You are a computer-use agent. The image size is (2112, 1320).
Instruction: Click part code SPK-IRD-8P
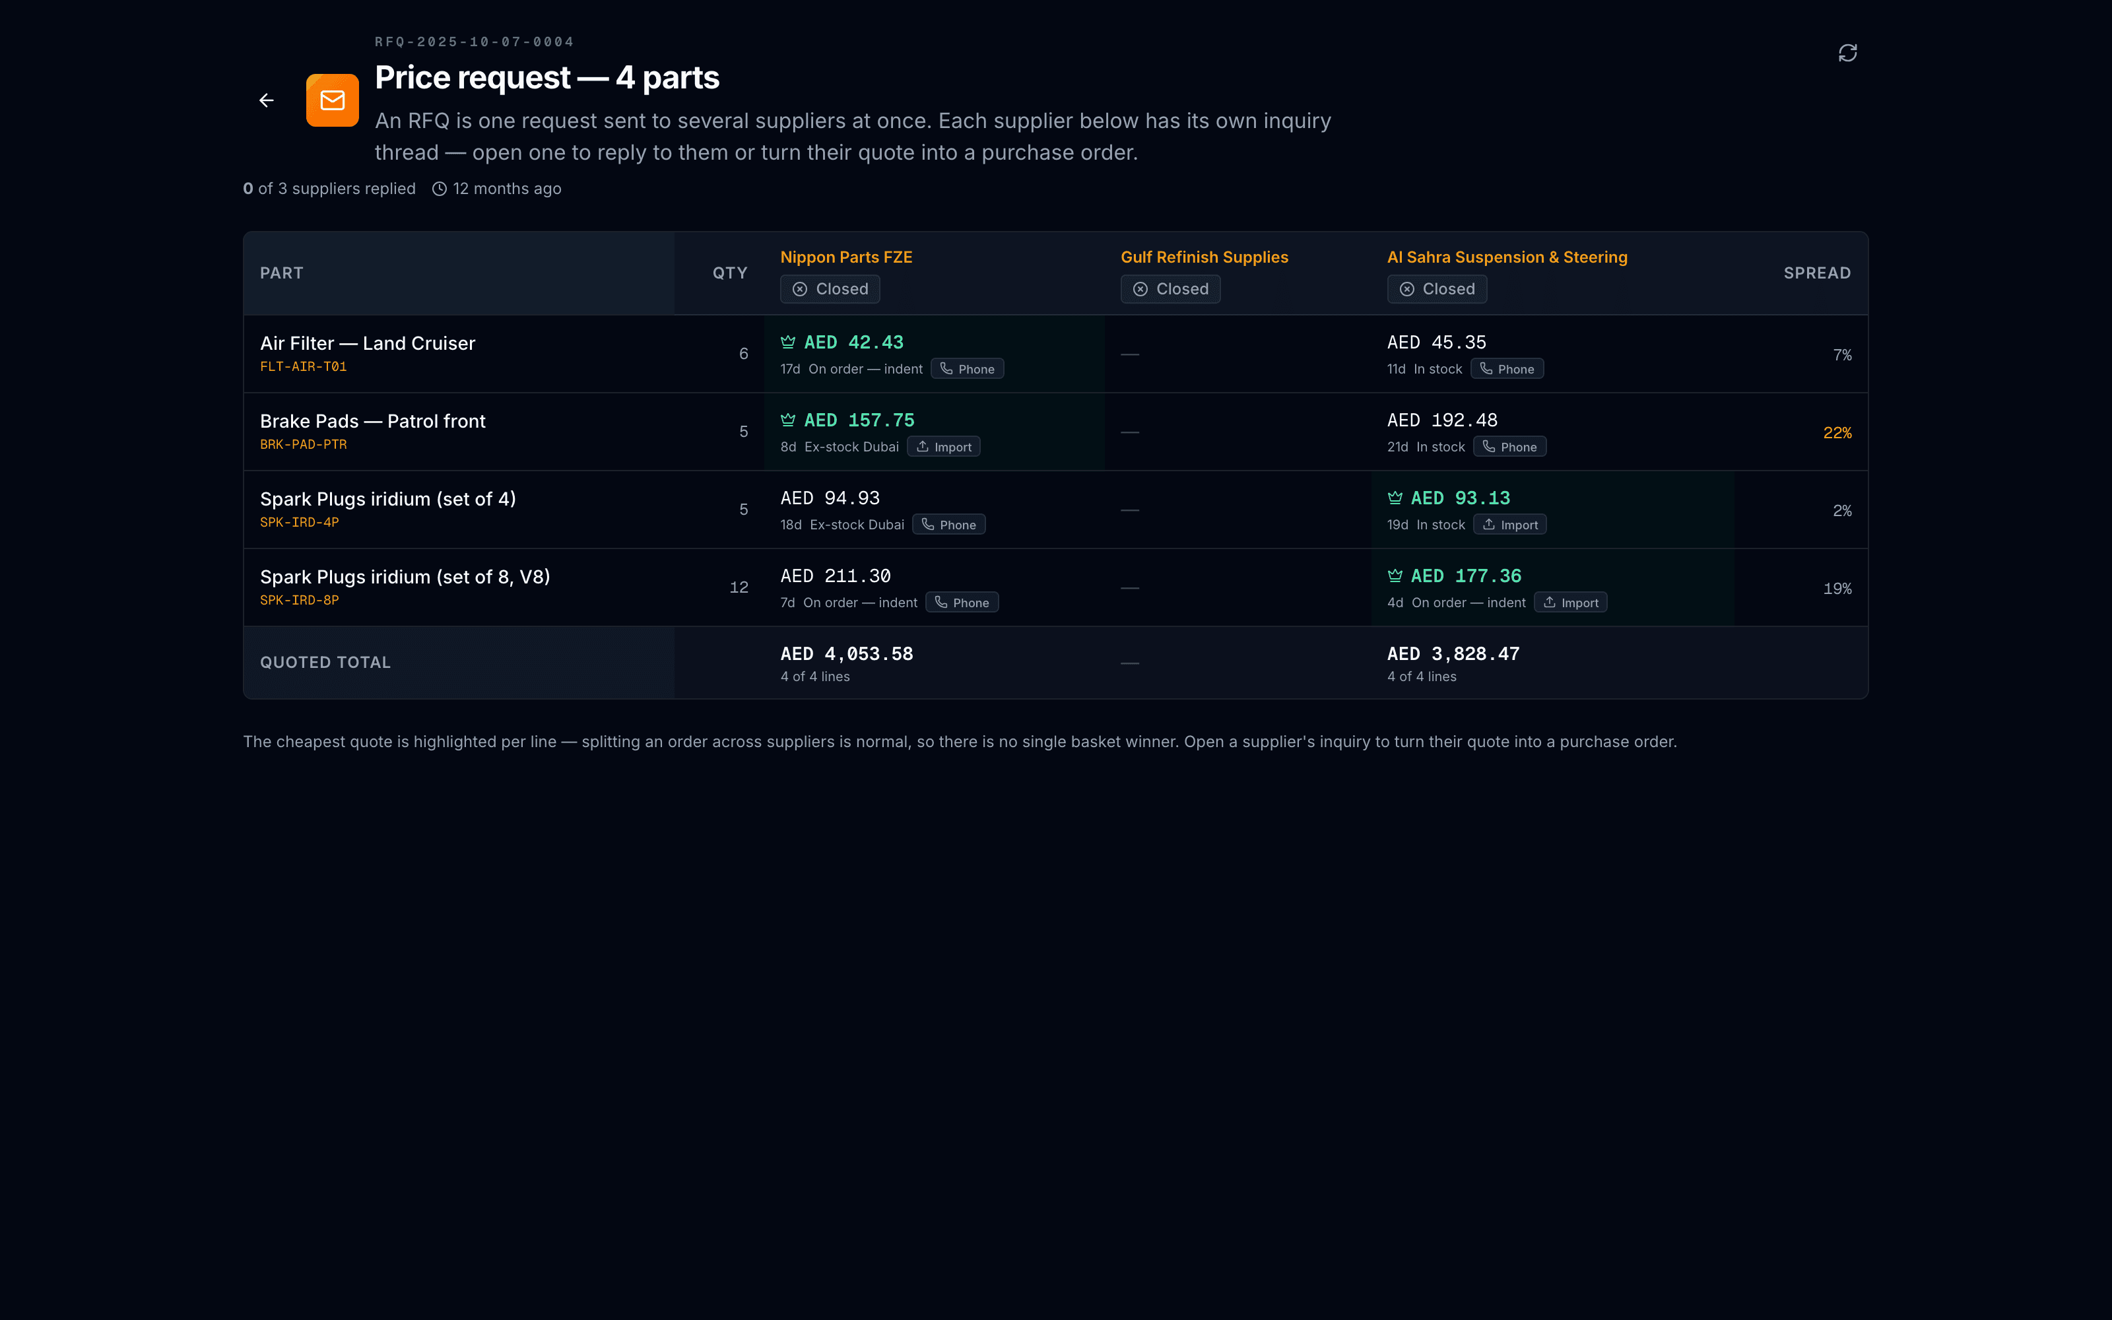coord(300,600)
